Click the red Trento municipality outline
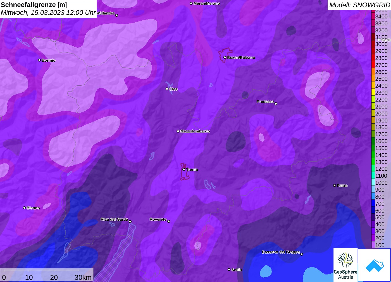Screen dimensions: 391x282 (x=184, y=172)
